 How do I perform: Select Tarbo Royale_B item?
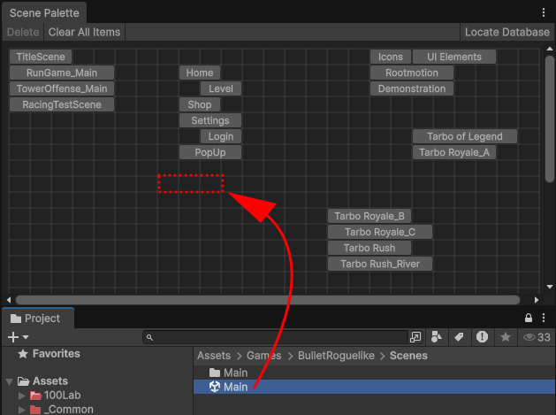pos(369,216)
